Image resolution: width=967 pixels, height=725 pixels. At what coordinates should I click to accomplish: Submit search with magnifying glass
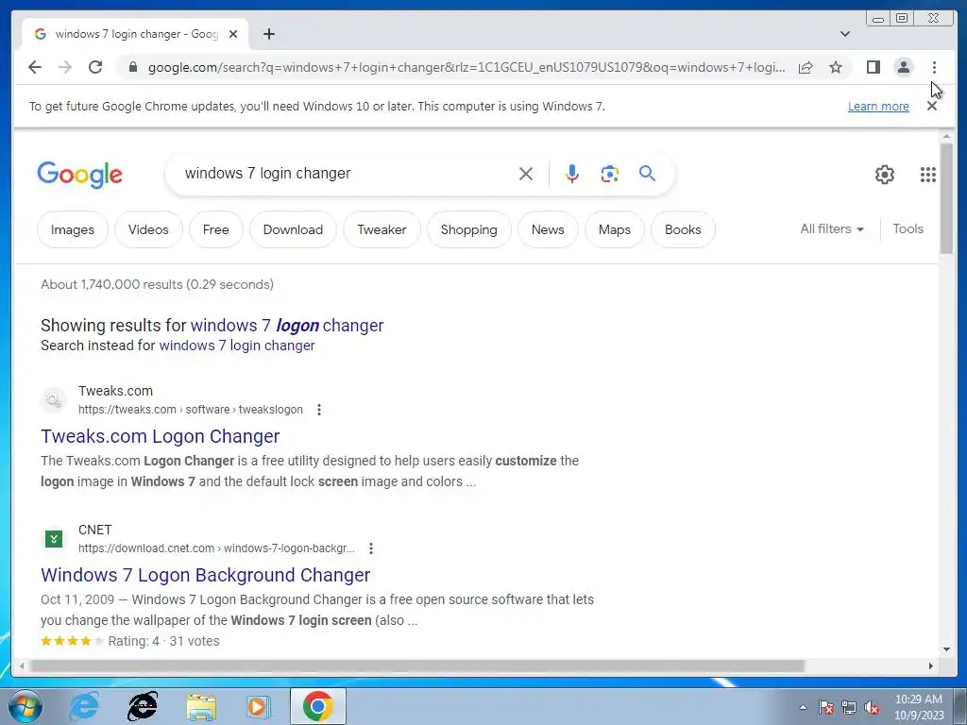[x=647, y=174]
